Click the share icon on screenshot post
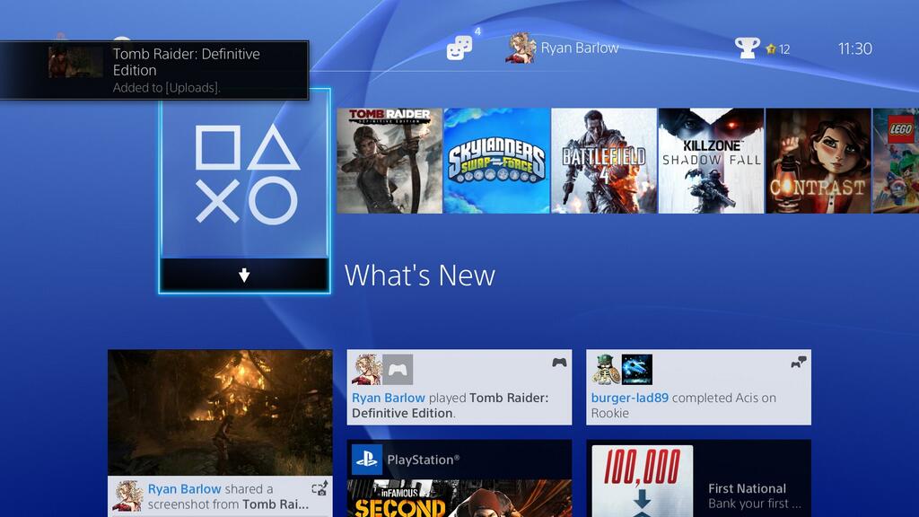The width and height of the screenshot is (919, 517). [319, 488]
